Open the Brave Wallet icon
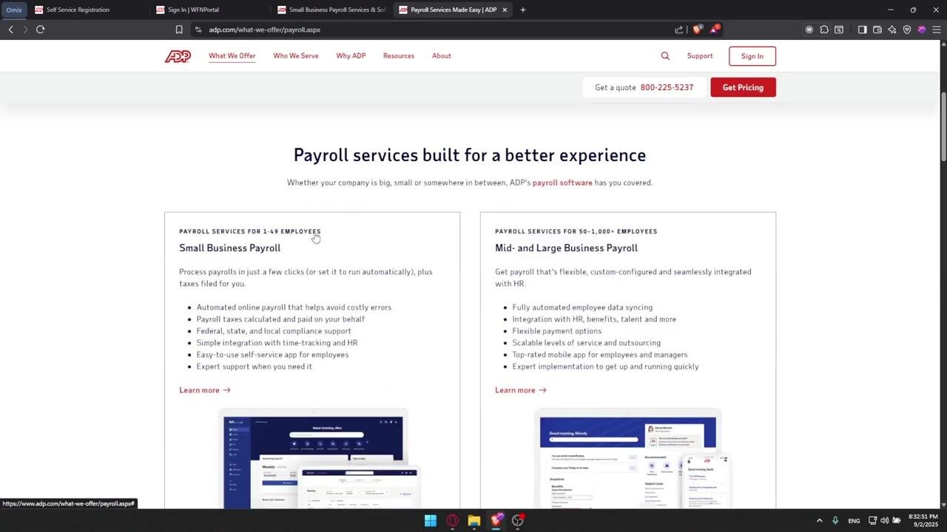 pos(877,30)
